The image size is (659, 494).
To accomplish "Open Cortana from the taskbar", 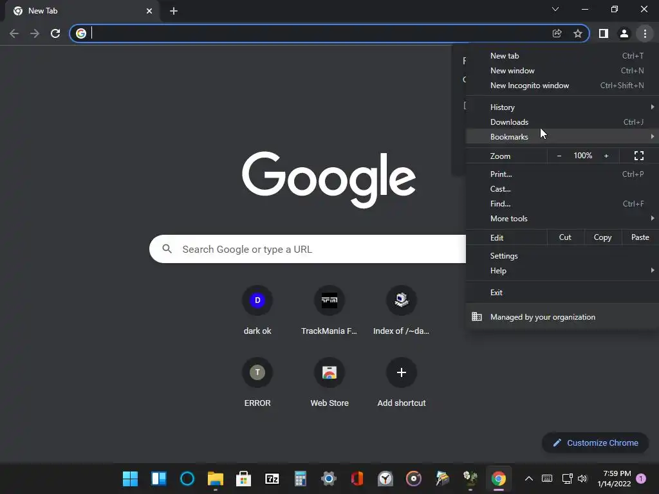I will [x=187, y=479].
